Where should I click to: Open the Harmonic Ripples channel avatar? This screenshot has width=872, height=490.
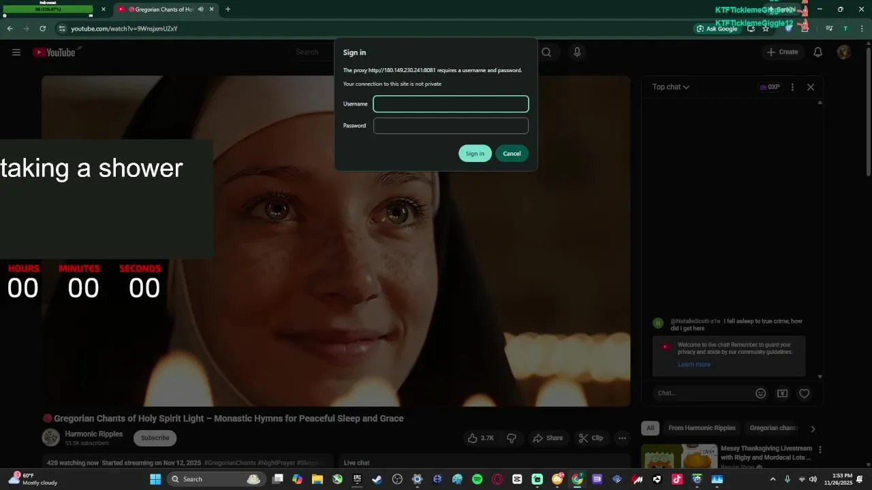(x=50, y=438)
